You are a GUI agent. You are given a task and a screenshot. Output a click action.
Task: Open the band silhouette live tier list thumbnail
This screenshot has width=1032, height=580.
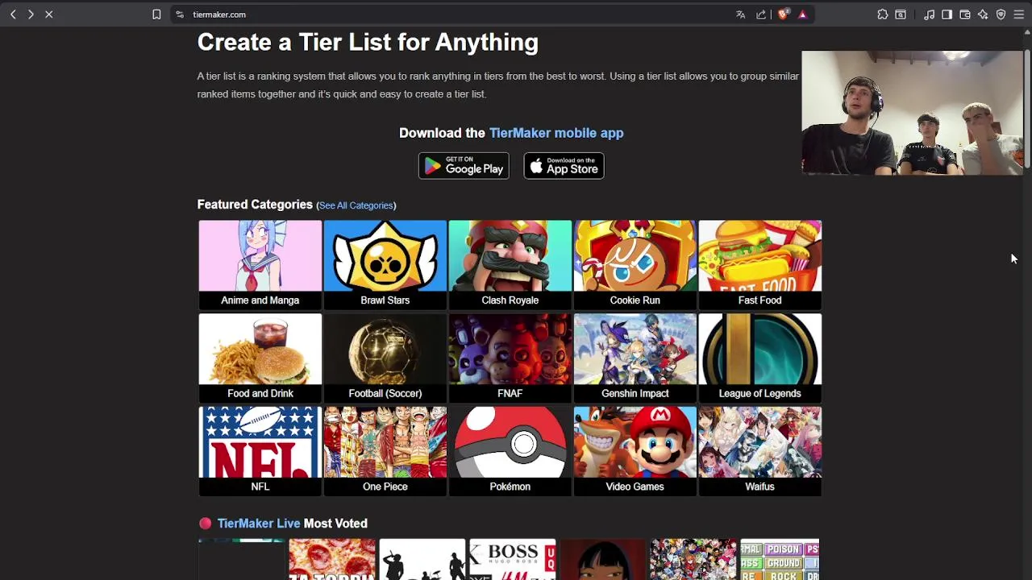pyautogui.click(x=422, y=559)
